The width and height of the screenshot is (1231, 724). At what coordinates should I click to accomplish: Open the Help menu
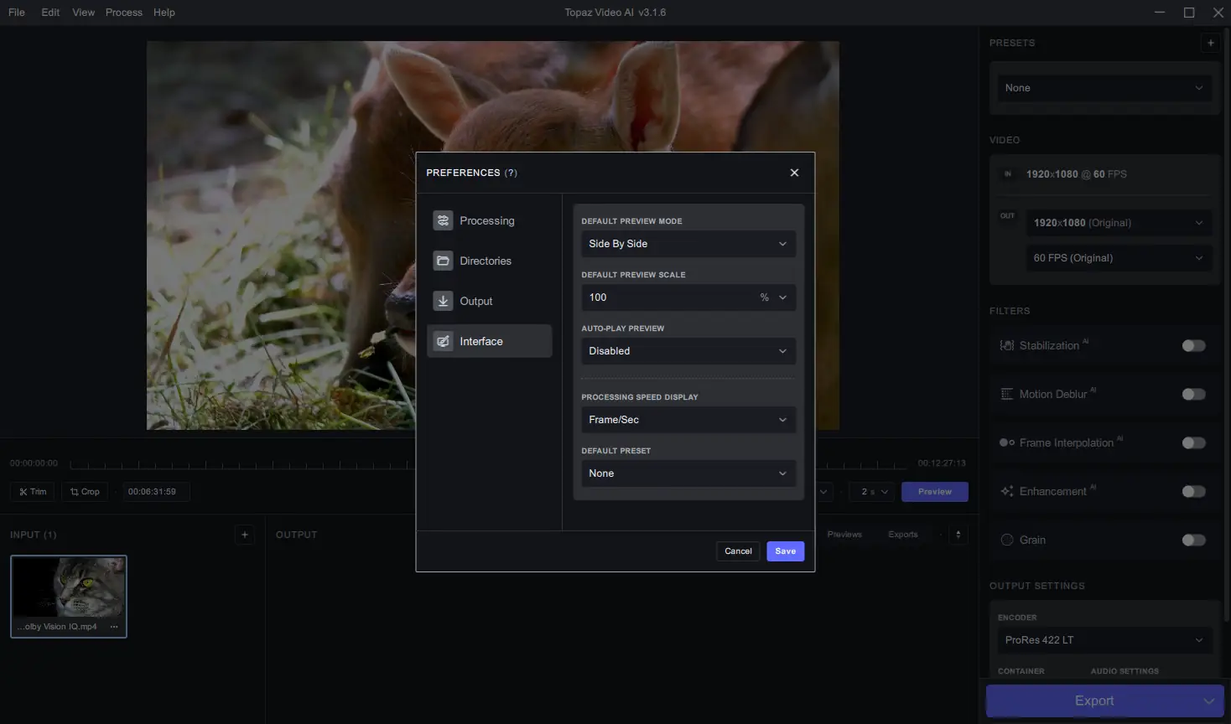164,13
